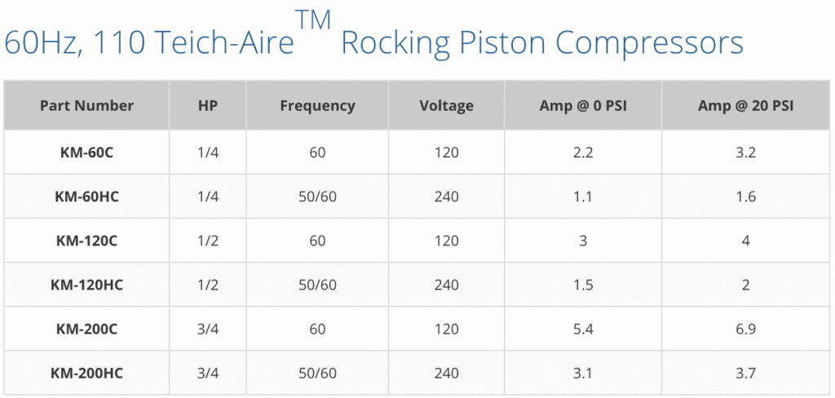Click the Amp @ 0 PSI header
This screenshot has width=835, height=398.
[582, 106]
